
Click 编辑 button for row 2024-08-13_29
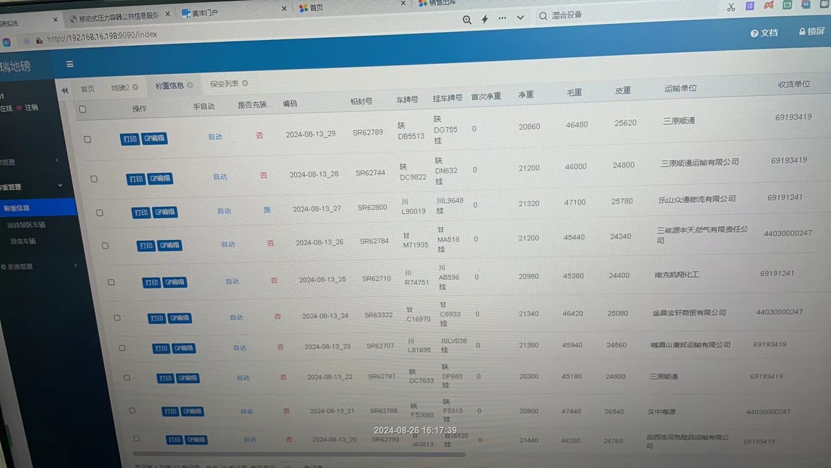[x=155, y=138]
